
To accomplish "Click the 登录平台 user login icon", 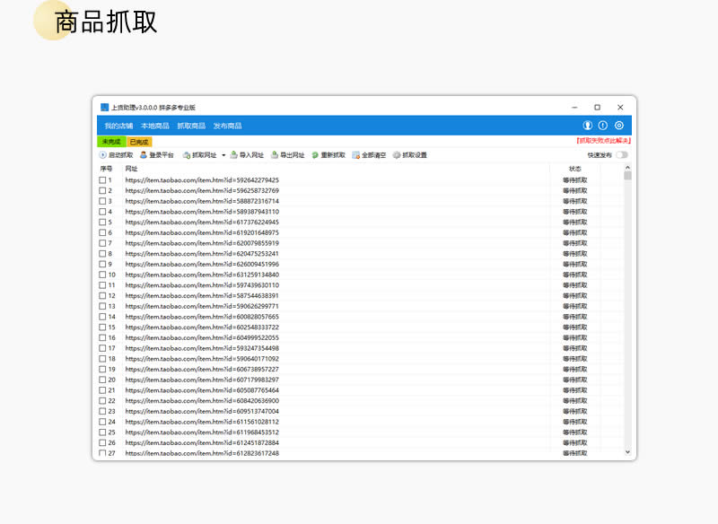I will click(144, 155).
